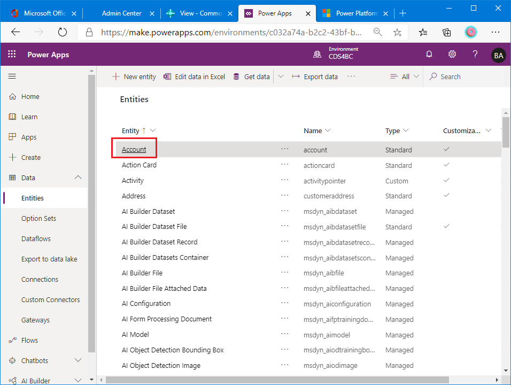Viewport: 511px width, 385px height.
Task: Open browser collections icon
Action: click(446, 32)
